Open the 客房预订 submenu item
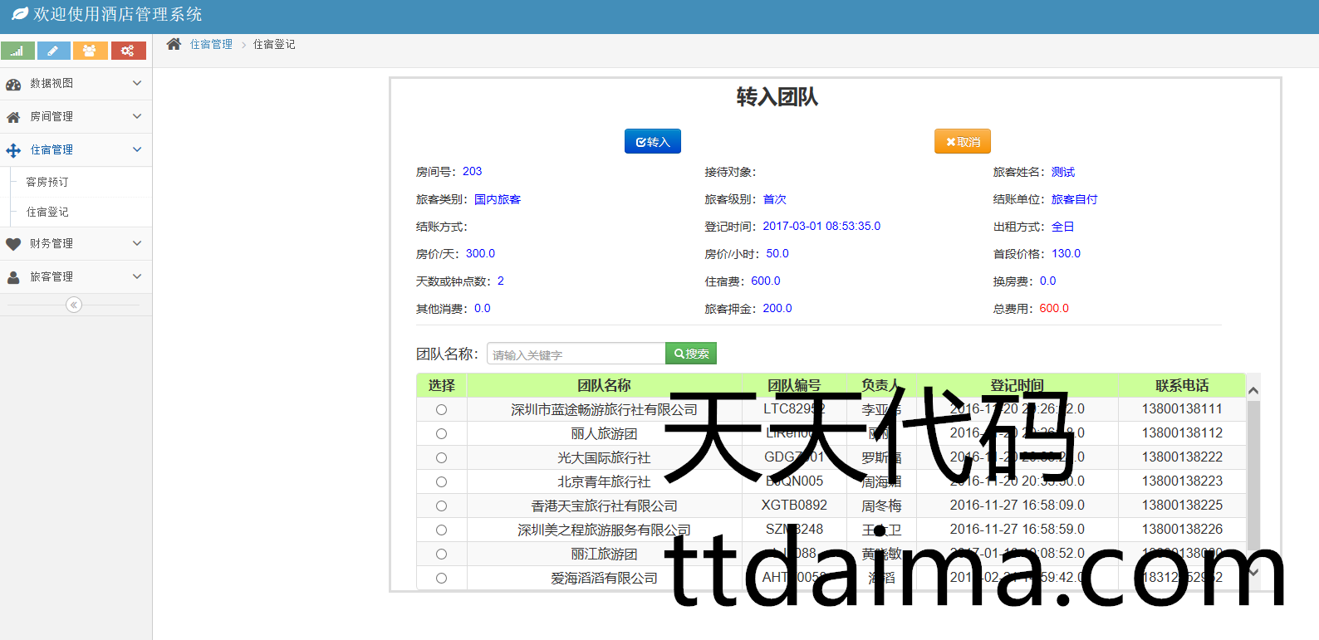 (x=47, y=182)
